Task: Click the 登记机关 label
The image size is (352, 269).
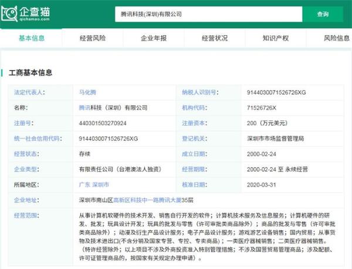Action: point(194,139)
